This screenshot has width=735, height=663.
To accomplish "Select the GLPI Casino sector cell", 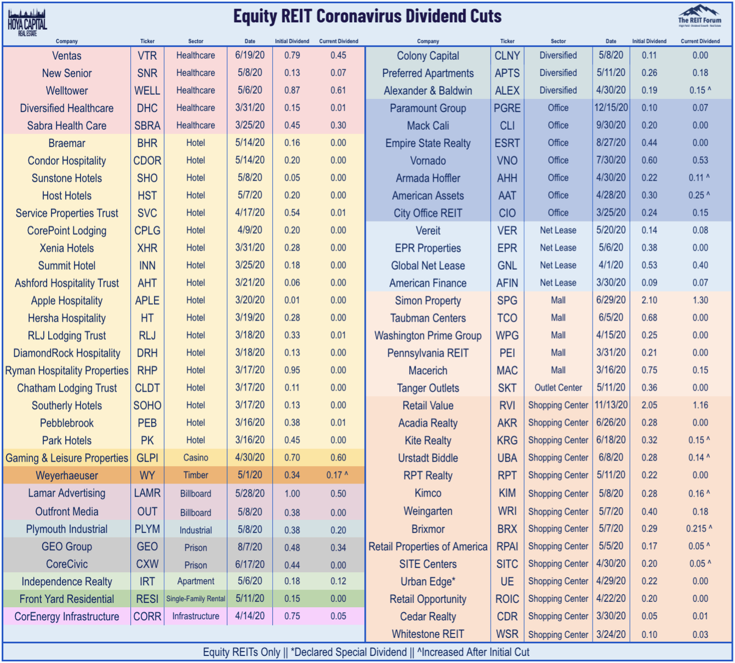I will point(196,458).
